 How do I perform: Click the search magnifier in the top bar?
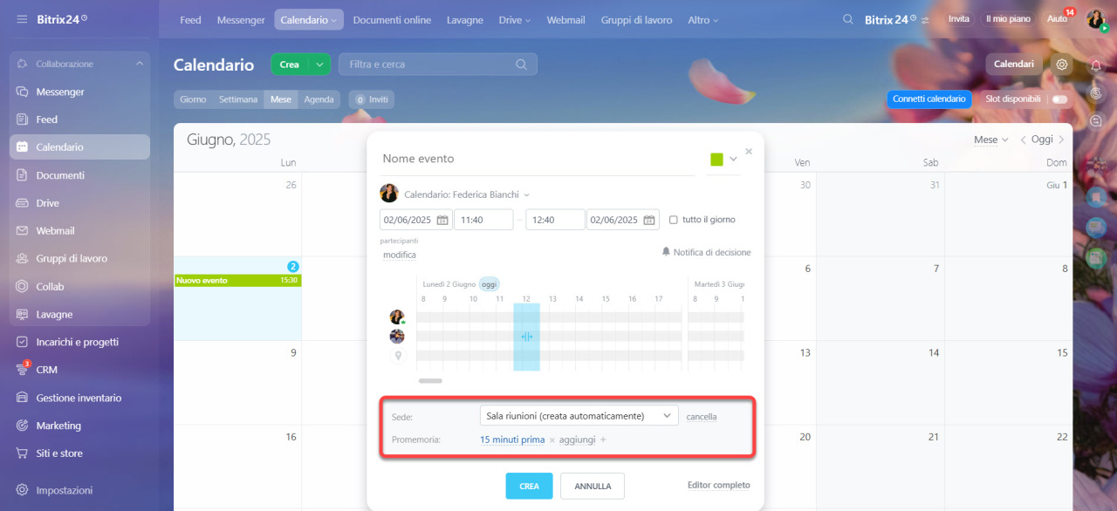tap(848, 19)
